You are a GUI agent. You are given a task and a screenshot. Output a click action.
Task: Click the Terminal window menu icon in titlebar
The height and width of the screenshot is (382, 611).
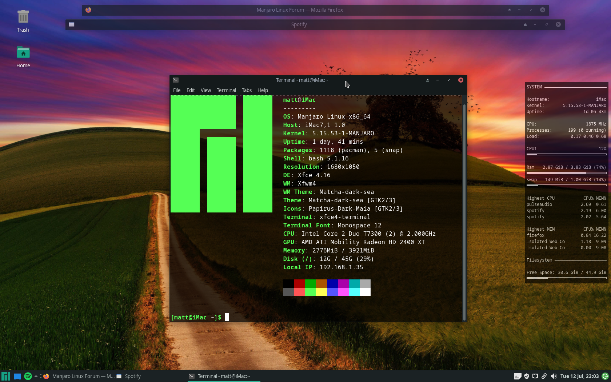click(x=176, y=80)
